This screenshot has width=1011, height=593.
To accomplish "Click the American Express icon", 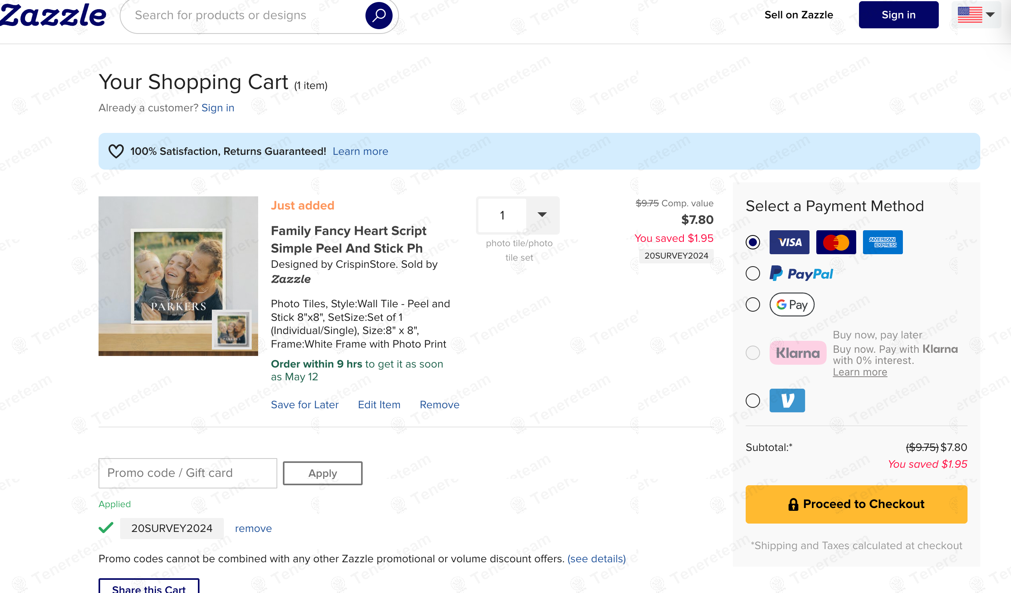I will (x=882, y=242).
